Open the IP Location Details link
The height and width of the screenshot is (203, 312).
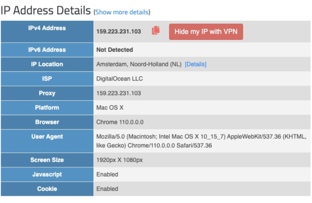point(196,64)
